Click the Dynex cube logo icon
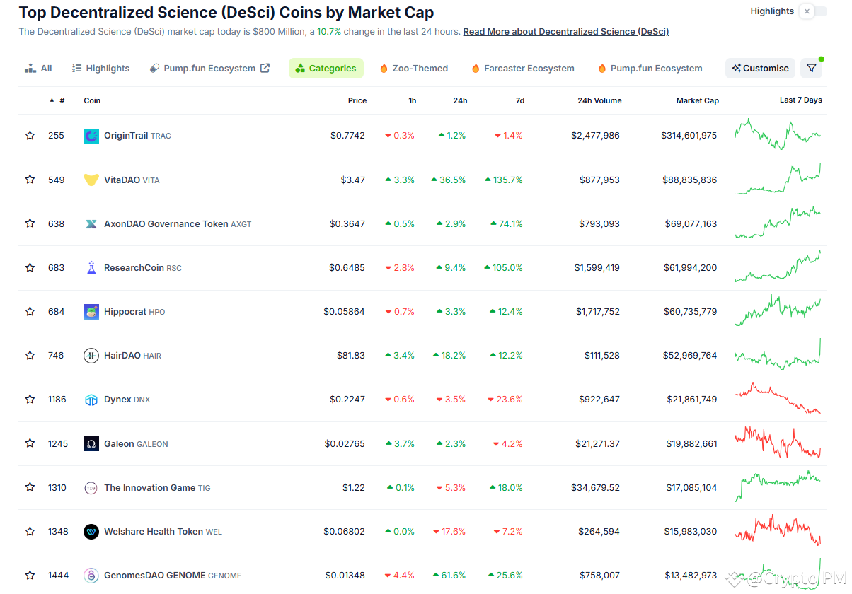The image size is (852, 594). pyautogui.click(x=91, y=400)
